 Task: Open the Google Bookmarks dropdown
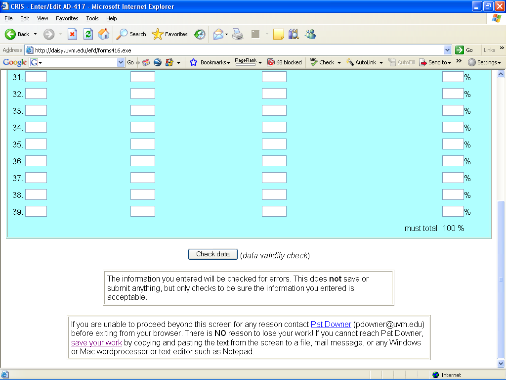[210, 62]
